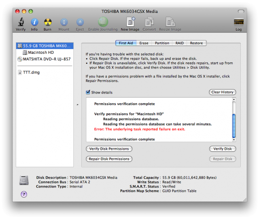Viewport: 259px width, 219px height.
Task: Click the toolbar toggle pill in title bar
Action: tap(241, 11)
